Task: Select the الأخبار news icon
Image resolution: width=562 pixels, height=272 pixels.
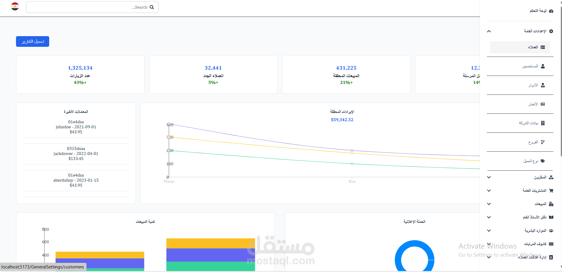Action: pos(543,104)
